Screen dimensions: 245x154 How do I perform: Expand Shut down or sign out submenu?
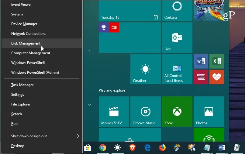click(42, 136)
